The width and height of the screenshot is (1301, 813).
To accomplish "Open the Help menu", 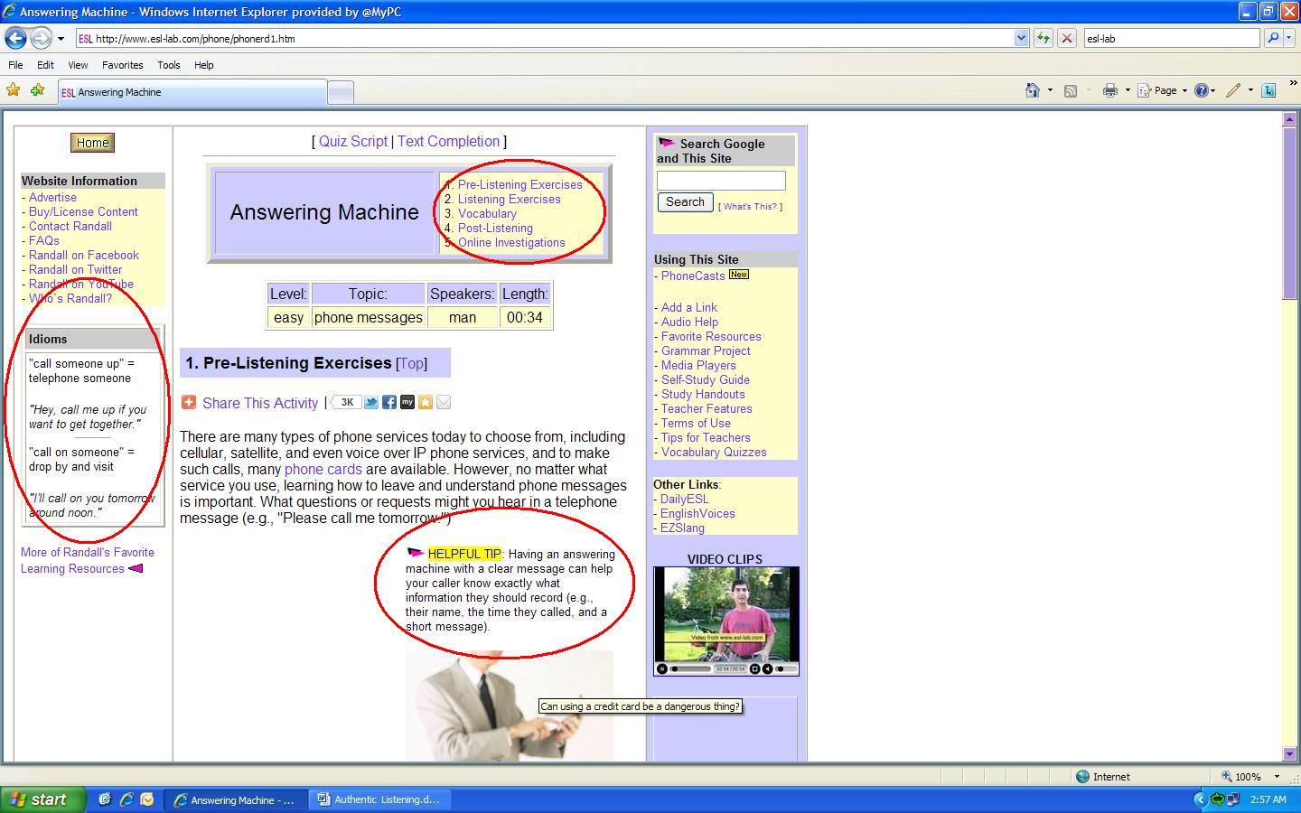I will pyautogui.click(x=203, y=65).
